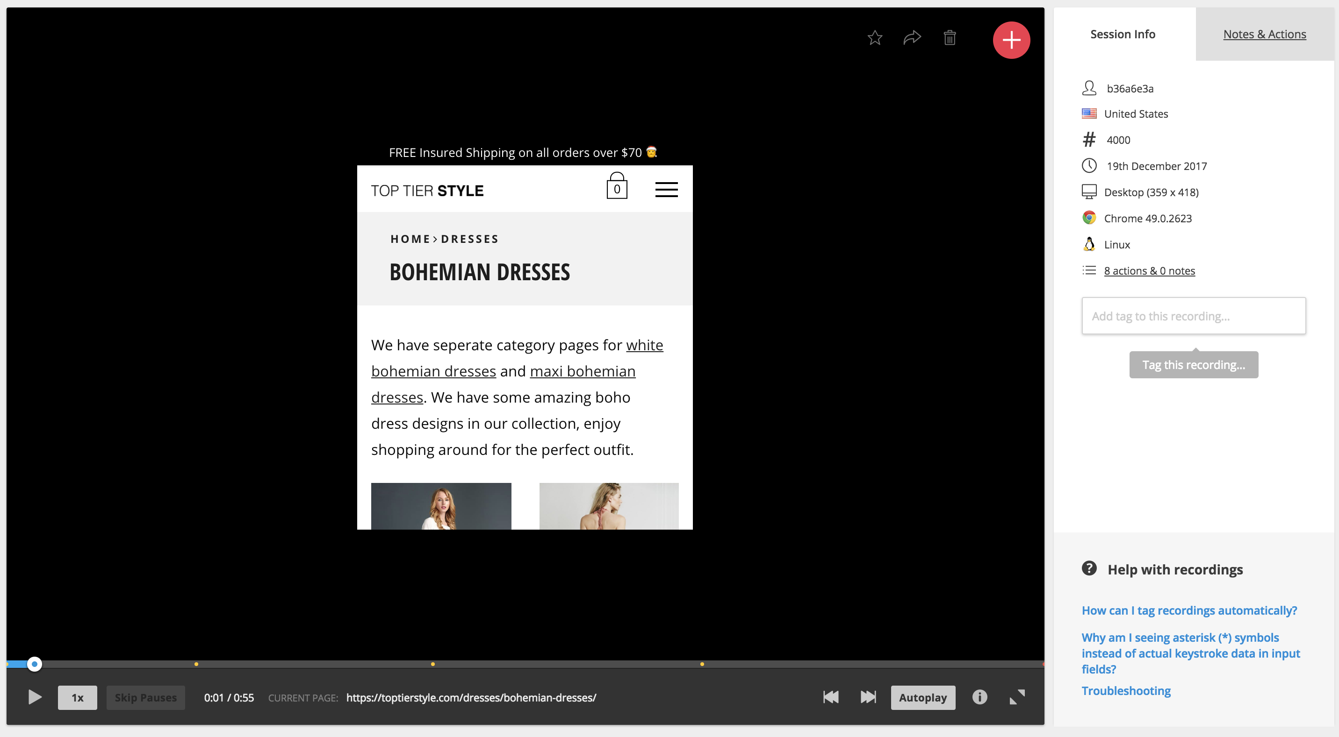This screenshot has height=737, width=1339.
Task: Click the right dress product thumbnail
Action: [609, 506]
